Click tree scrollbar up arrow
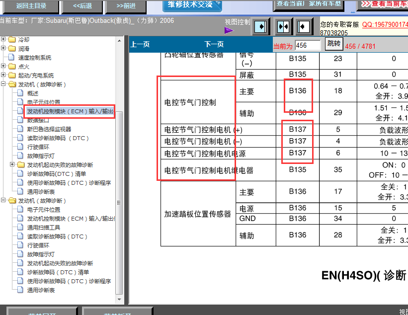The height and width of the screenshot is (315, 408). coord(119,41)
